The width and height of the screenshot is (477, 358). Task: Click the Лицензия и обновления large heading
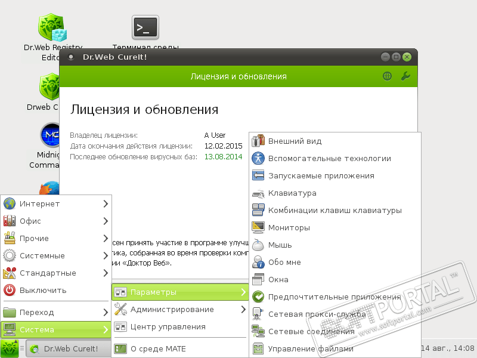click(x=144, y=110)
